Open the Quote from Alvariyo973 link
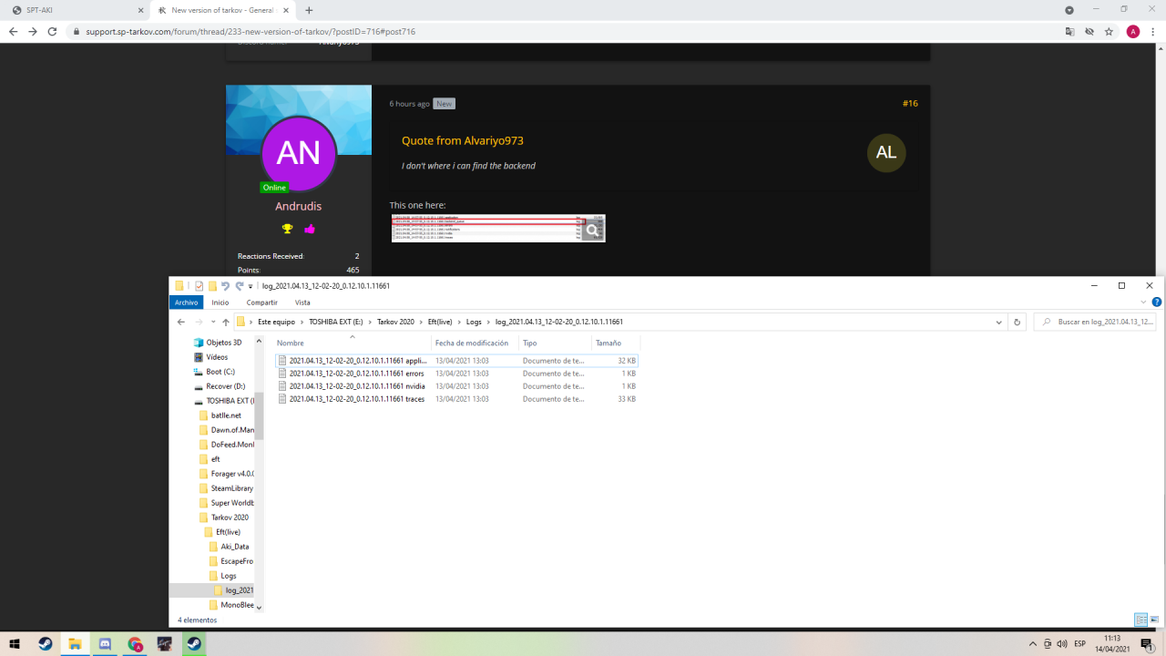1166x656 pixels. coord(463,140)
